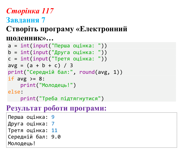
Task: Click the output line "Молодець!"
Action: point(22,144)
